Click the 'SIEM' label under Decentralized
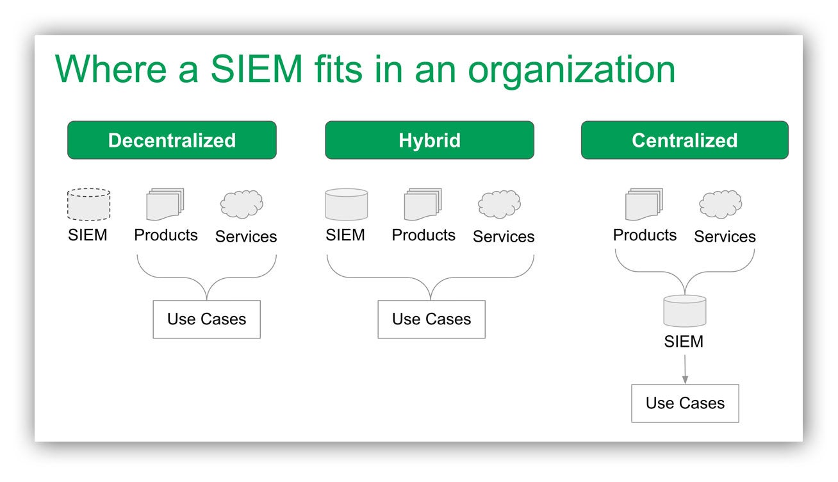The width and height of the screenshot is (838, 482). click(88, 235)
